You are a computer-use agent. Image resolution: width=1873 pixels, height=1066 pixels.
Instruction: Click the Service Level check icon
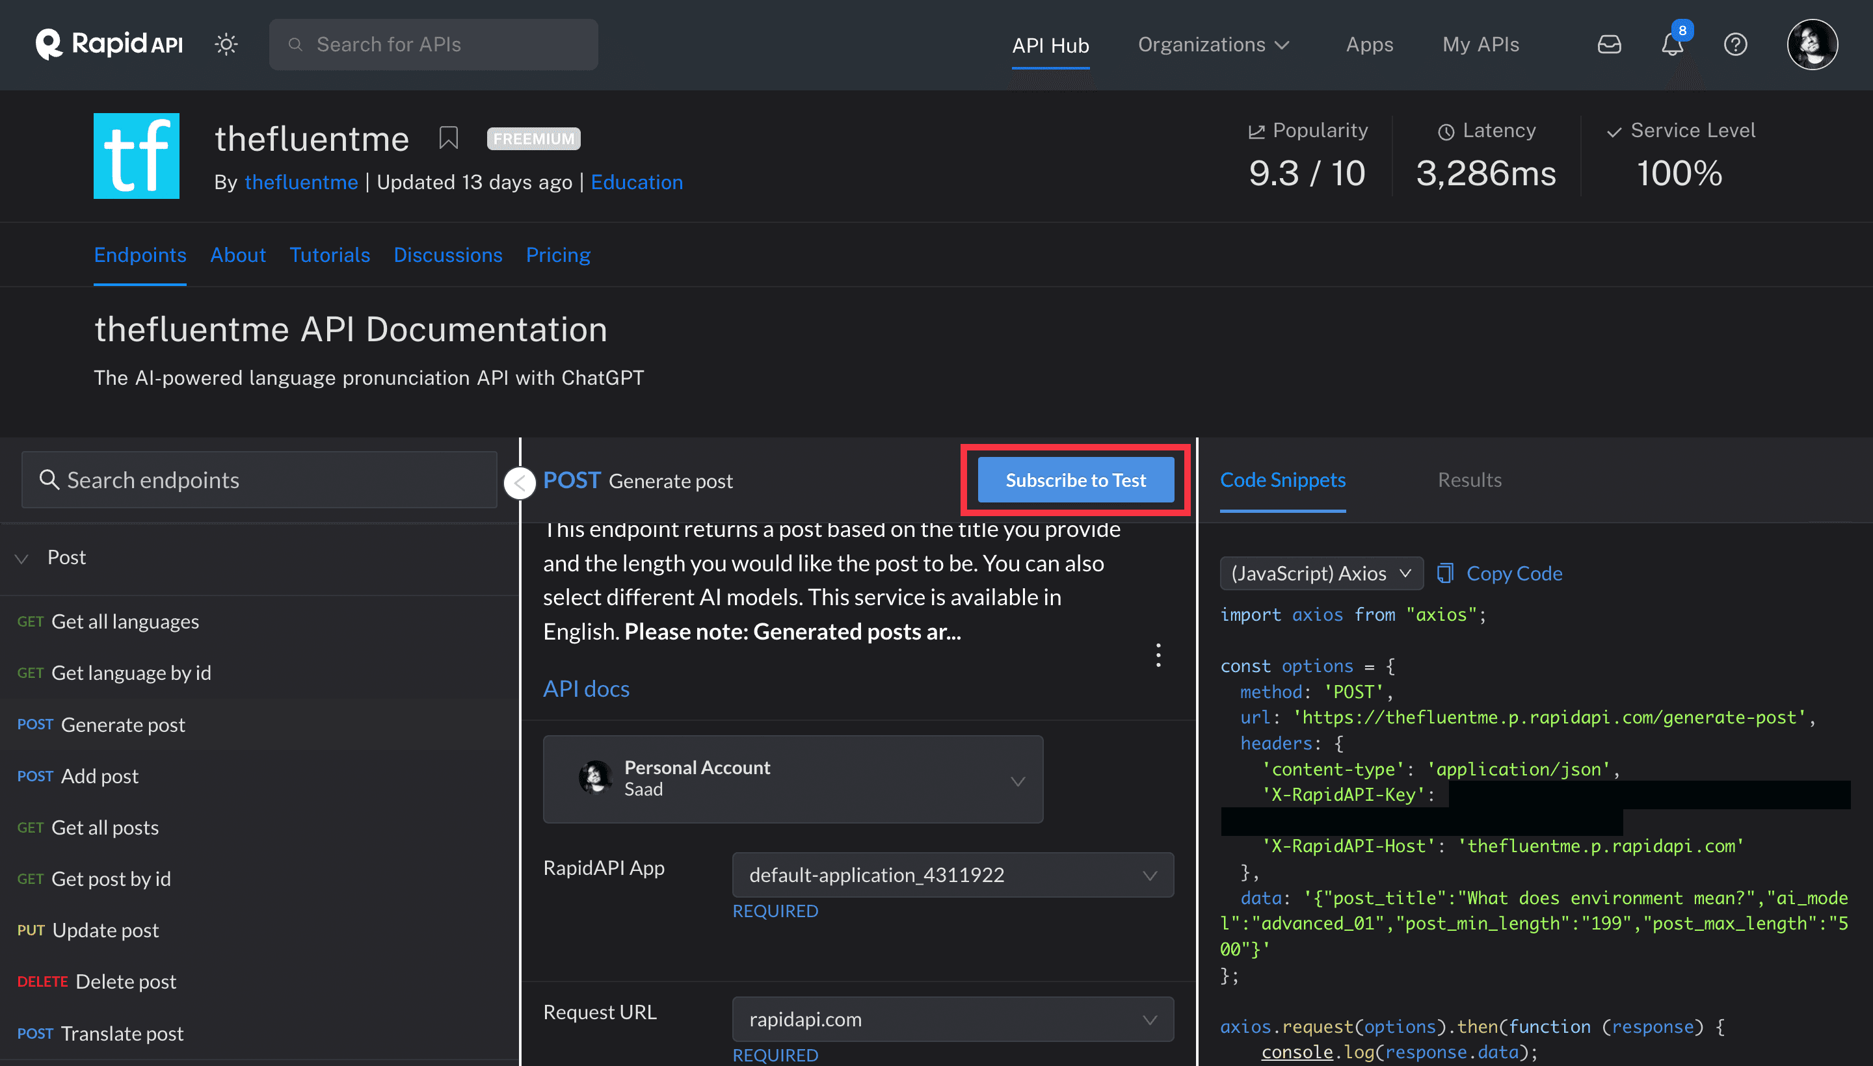[x=1614, y=132]
